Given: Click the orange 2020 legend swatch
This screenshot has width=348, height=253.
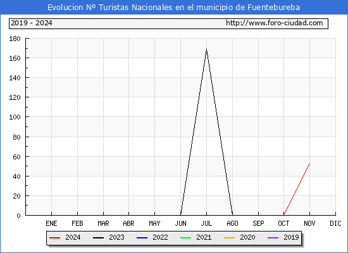Looking at the screenshot, I should click(230, 238).
